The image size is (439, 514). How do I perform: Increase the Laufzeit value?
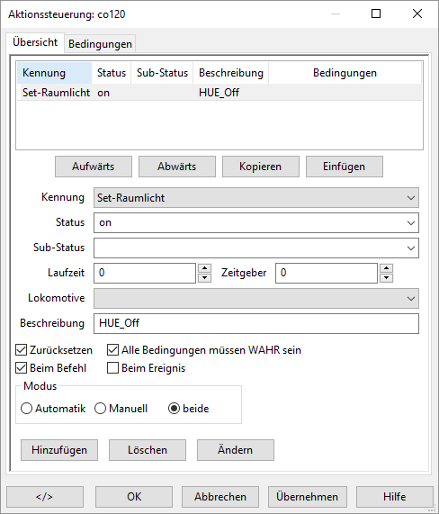click(x=205, y=268)
